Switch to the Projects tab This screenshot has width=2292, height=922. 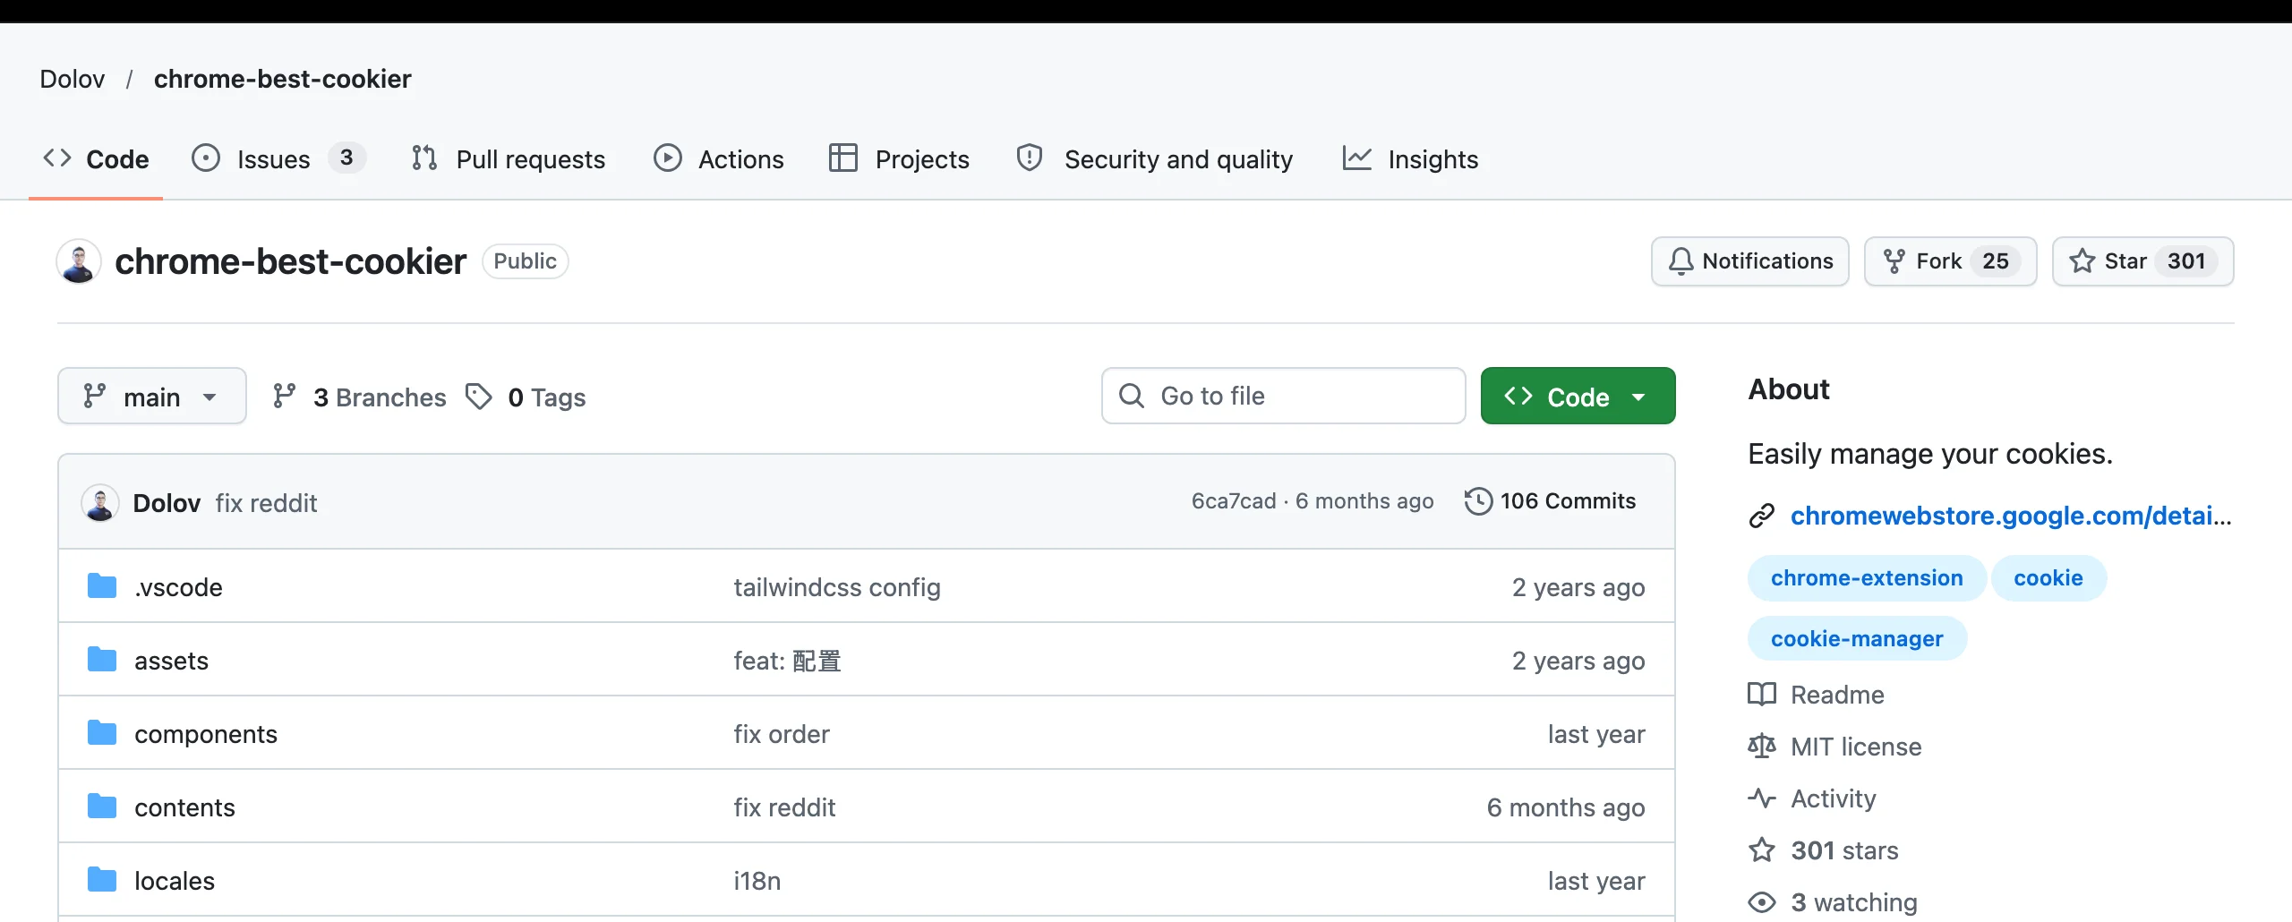[899, 159]
